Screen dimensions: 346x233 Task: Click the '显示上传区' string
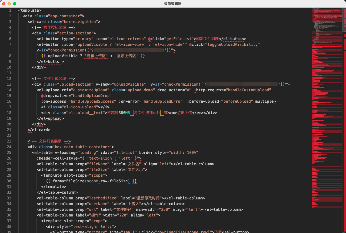[x=127, y=56]
